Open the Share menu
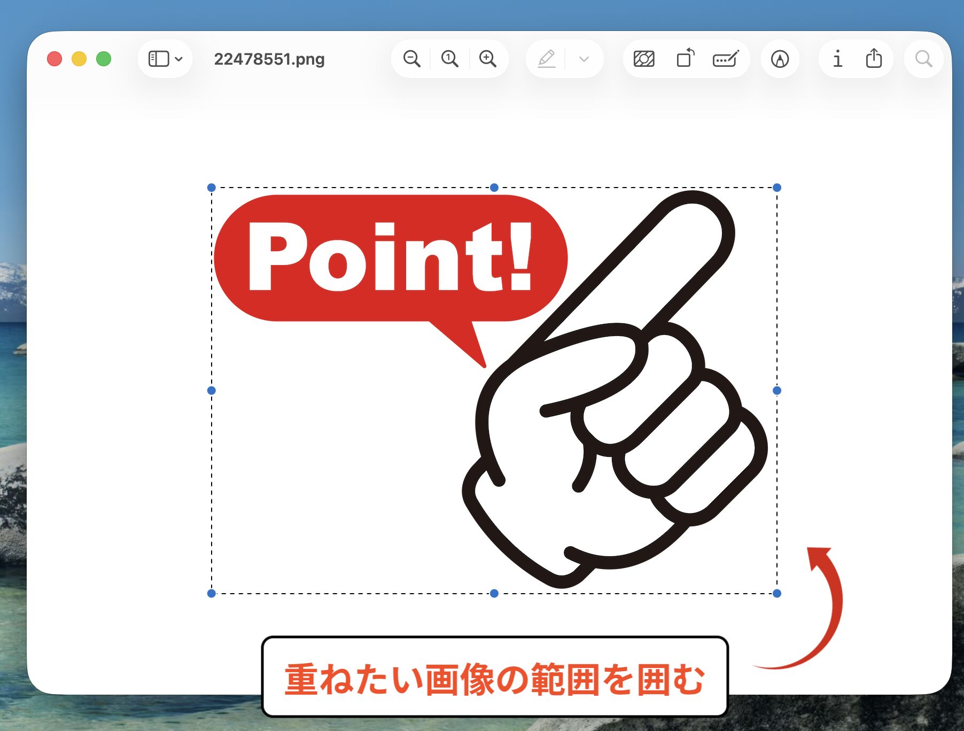The width and height of the screenshot is (964, 731). (874, 59)
